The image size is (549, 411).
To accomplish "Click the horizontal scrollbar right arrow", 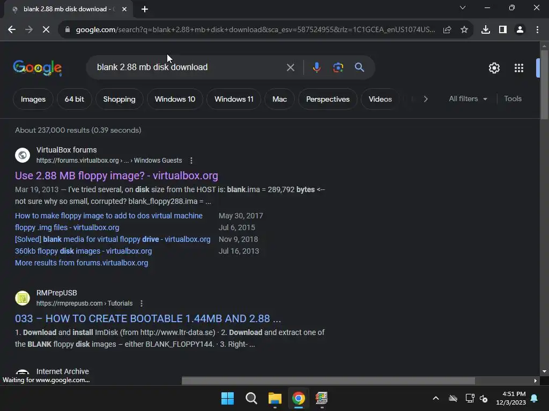I will pos(536,380).
